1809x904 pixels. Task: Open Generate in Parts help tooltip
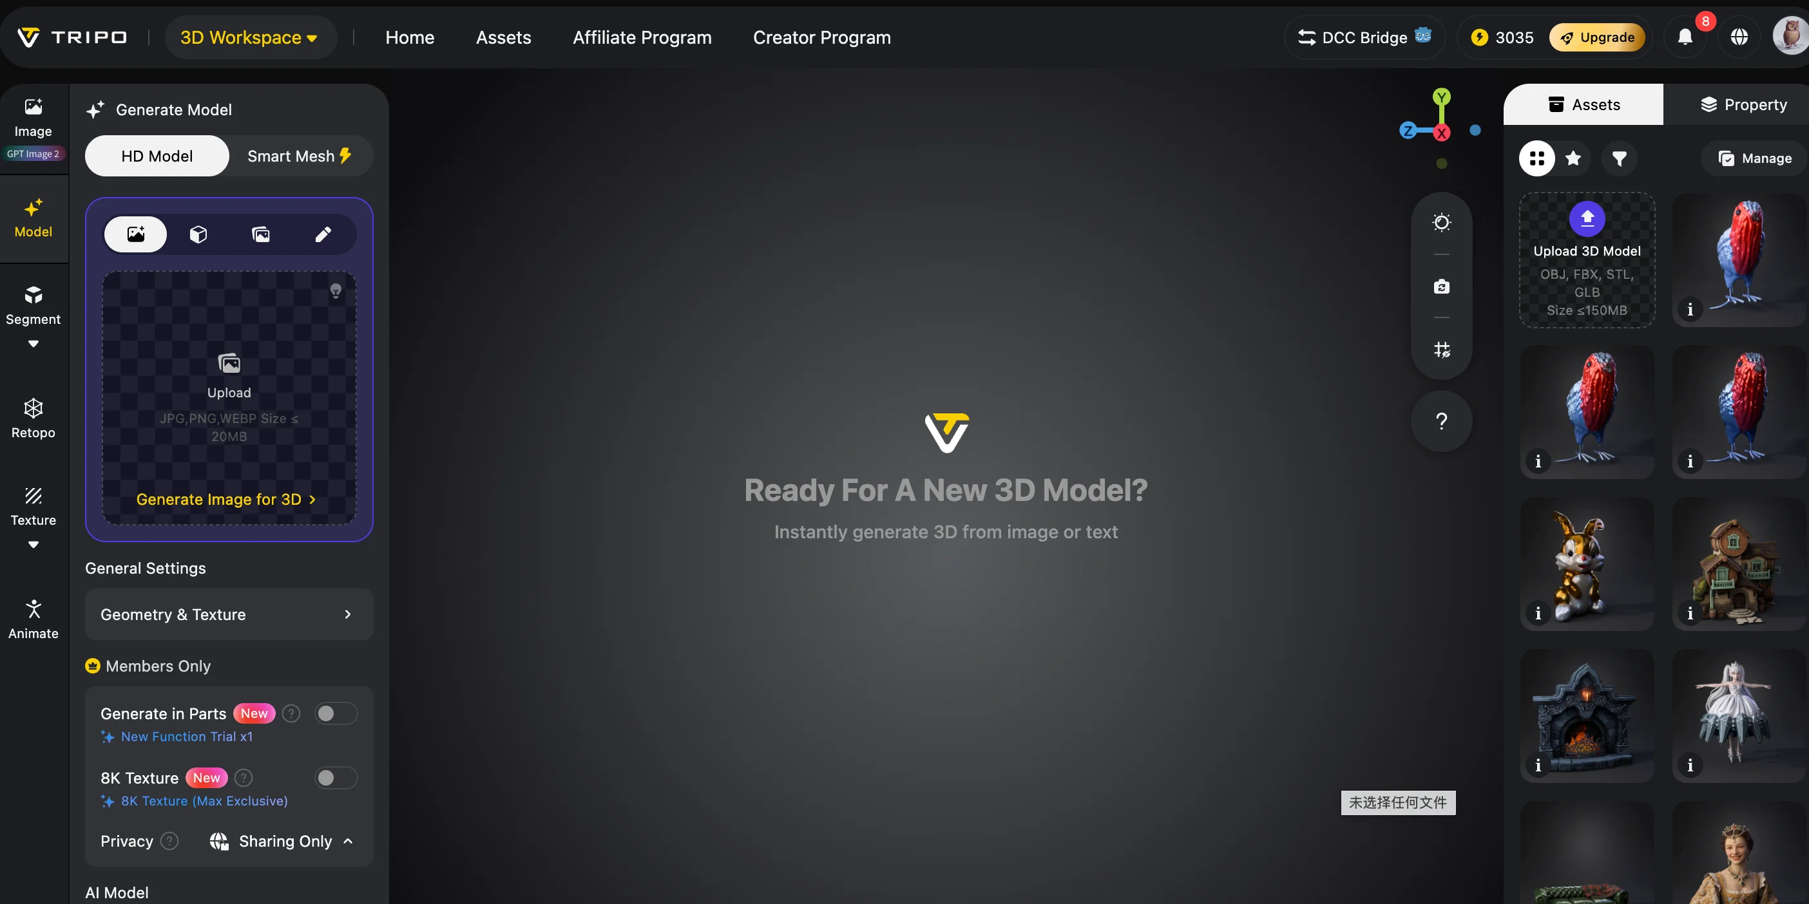[x=291, y=714]
